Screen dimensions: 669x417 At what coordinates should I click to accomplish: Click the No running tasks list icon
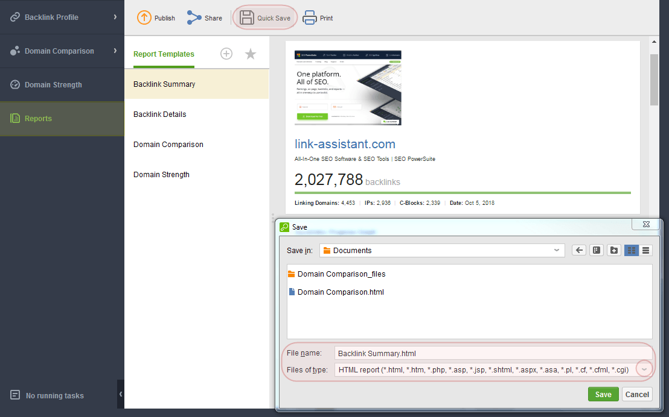15,395
